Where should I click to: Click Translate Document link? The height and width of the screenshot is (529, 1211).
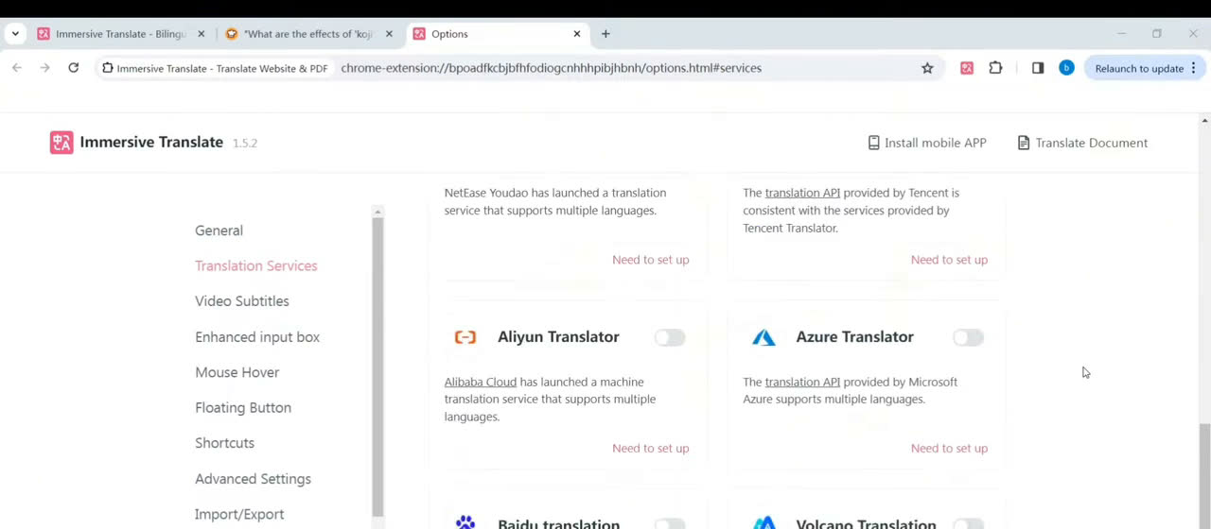(1082, 143)
